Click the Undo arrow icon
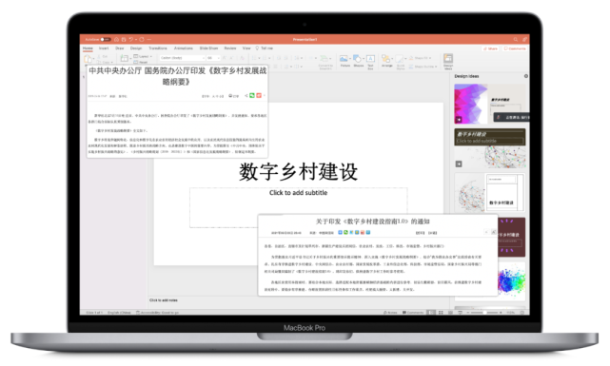 click(x=131, y=39)
